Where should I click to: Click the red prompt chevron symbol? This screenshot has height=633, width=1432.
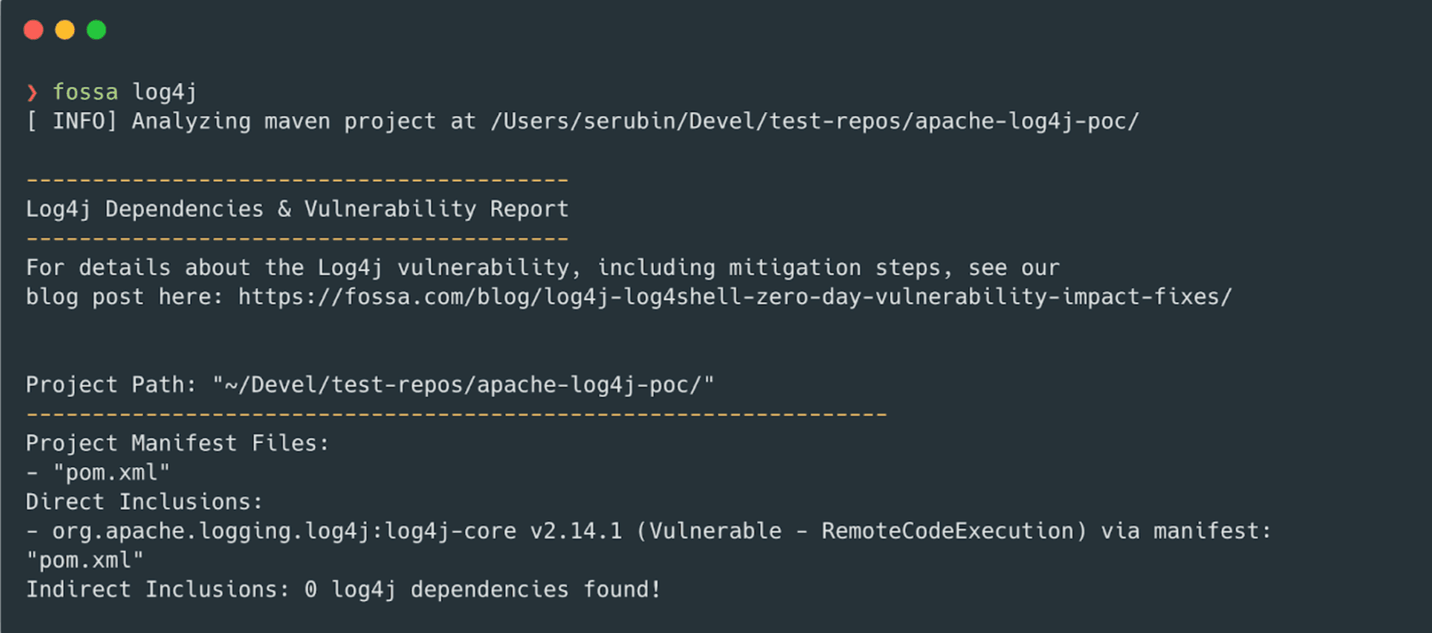[x=31, y=93]
